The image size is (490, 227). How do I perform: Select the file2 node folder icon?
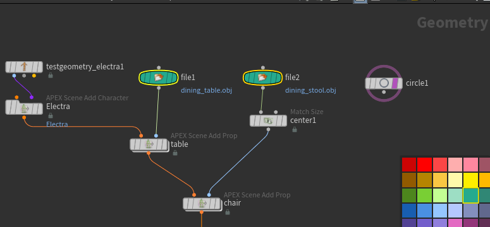click(x=263, y=78)
